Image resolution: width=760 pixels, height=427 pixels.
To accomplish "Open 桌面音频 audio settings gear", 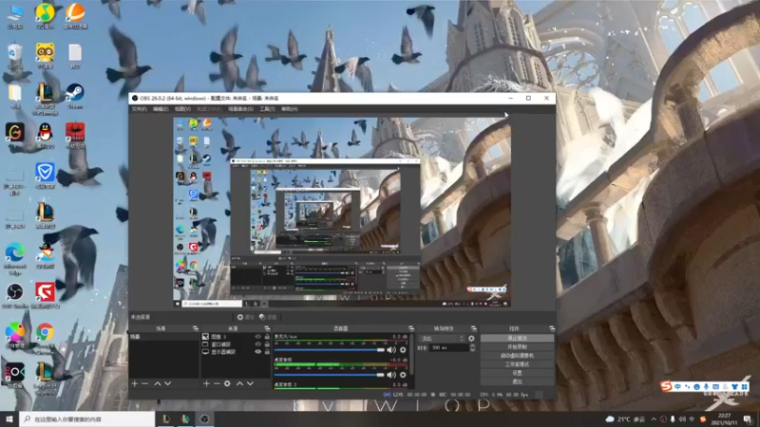I will [x=403, y=375].
